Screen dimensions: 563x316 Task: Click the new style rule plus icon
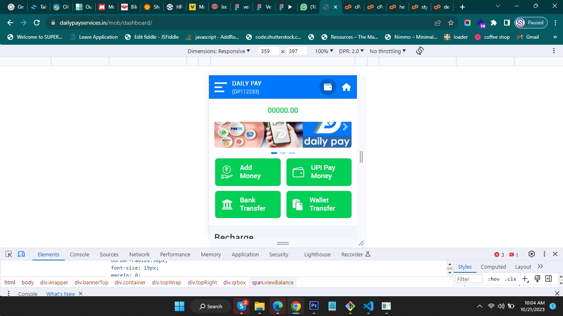pos(525,279)
